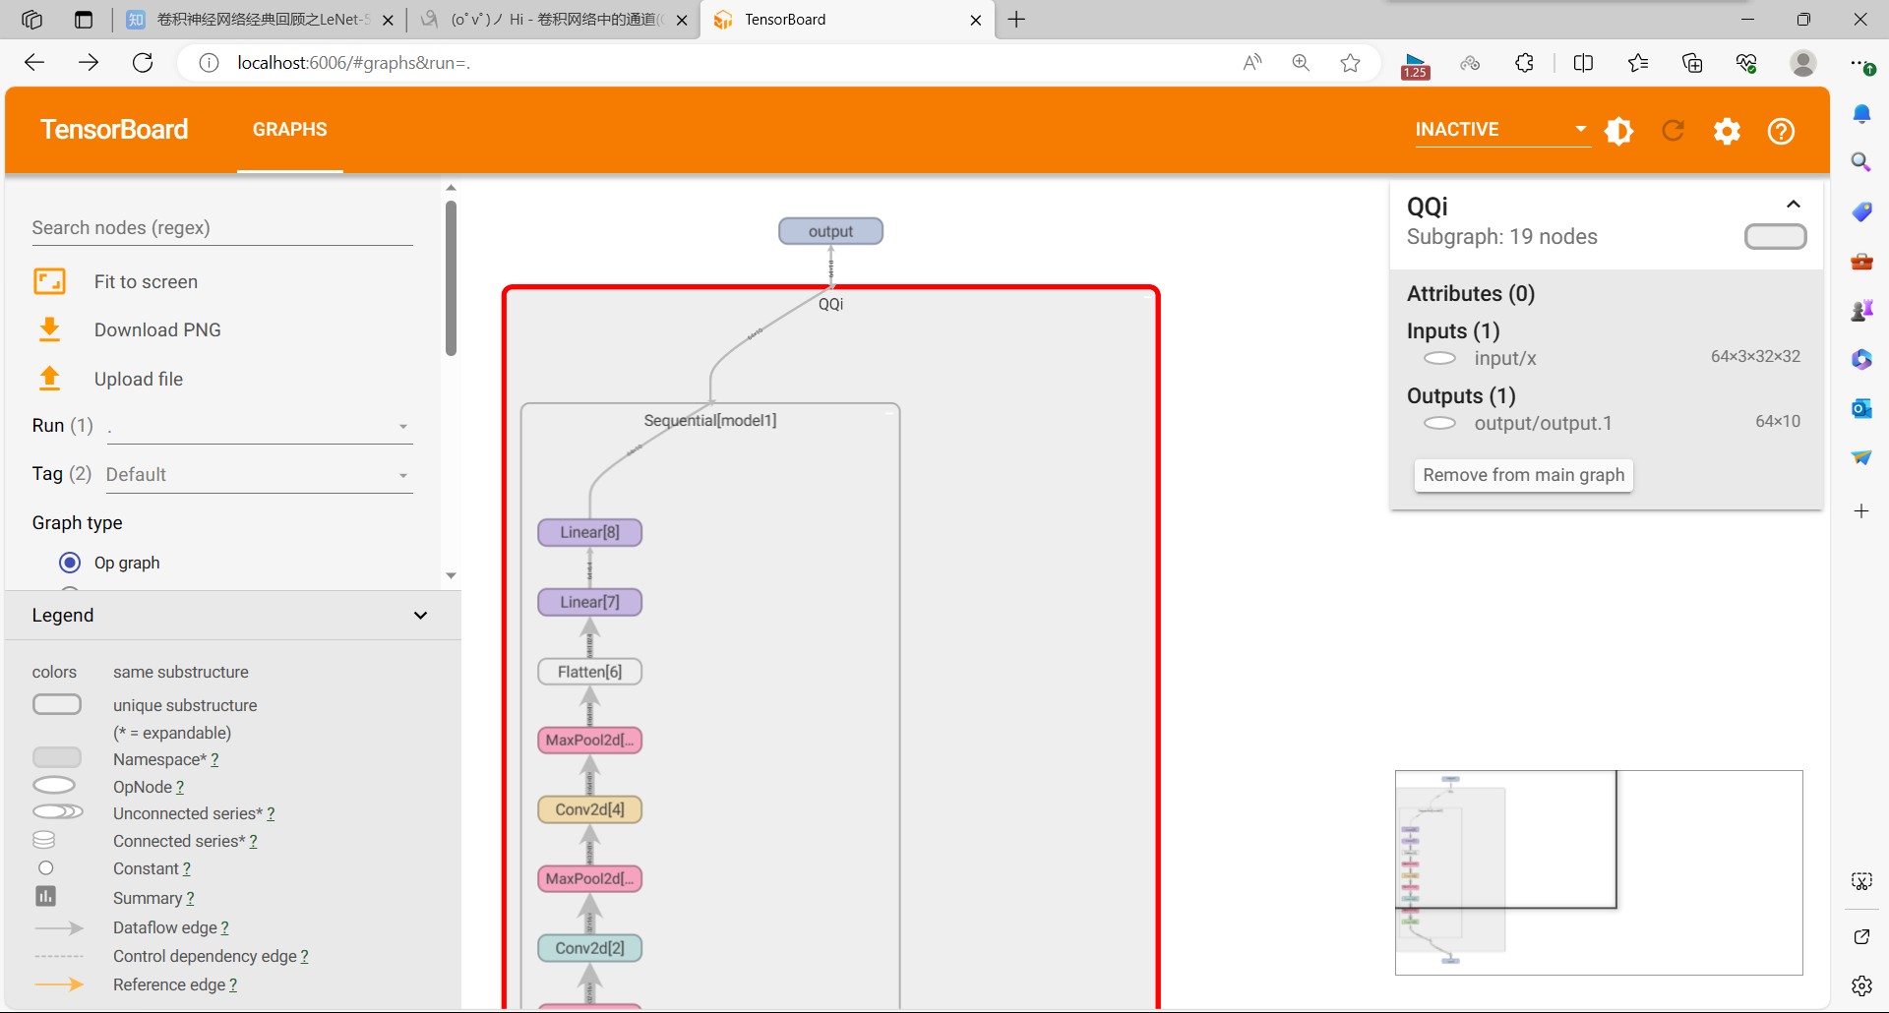Select the TensorBoard browser tab
Viewport: 1889px width, 1013px height.
[x=846, y=20]
